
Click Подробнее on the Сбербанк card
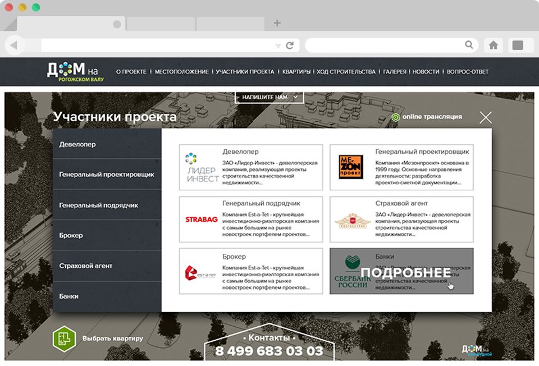click(405, 273)
